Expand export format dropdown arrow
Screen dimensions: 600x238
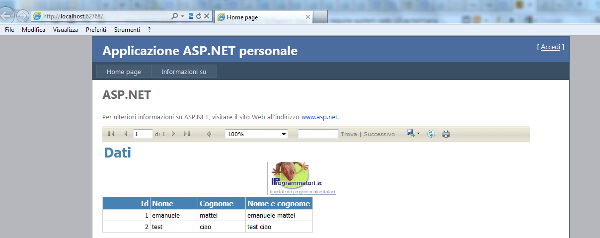point(418,134)
